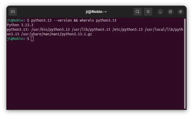
Task: Minimize the terminal window
Action: [160, 12]
